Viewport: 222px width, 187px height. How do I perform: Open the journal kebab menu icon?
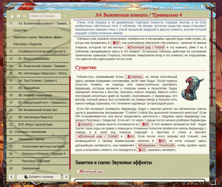[x=196, y=6]
